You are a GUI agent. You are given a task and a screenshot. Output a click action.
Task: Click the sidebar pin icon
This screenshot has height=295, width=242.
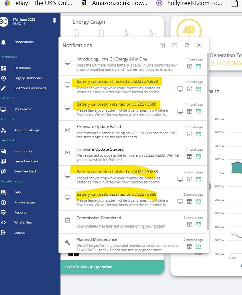54,21
